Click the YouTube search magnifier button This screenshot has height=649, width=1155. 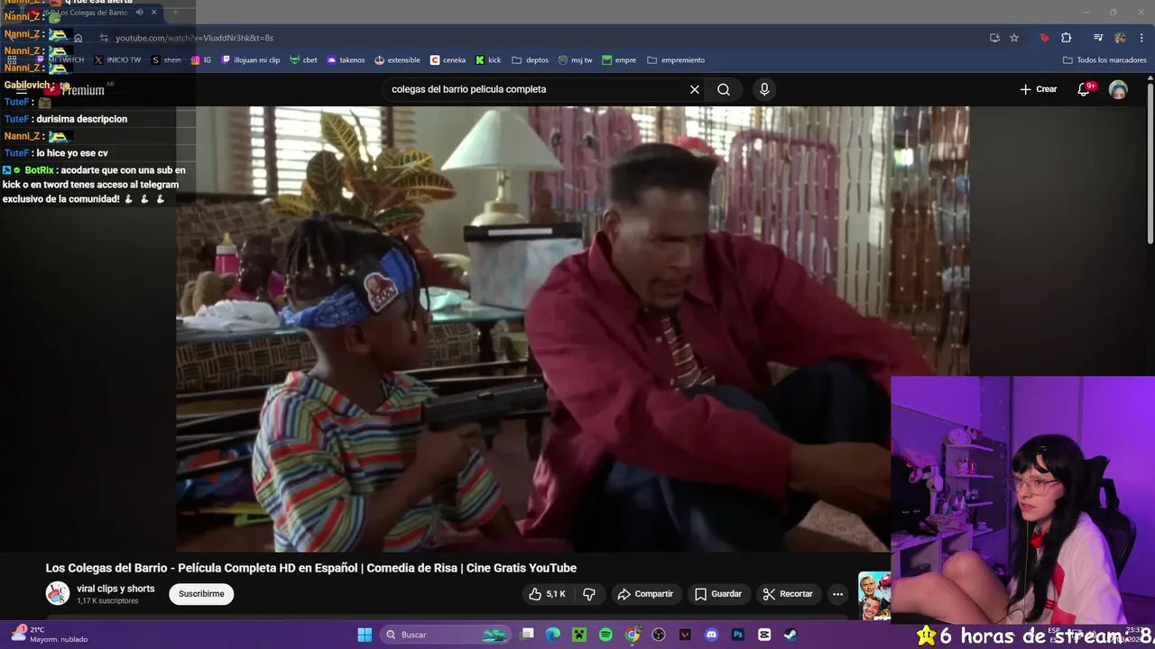point(724,89)
